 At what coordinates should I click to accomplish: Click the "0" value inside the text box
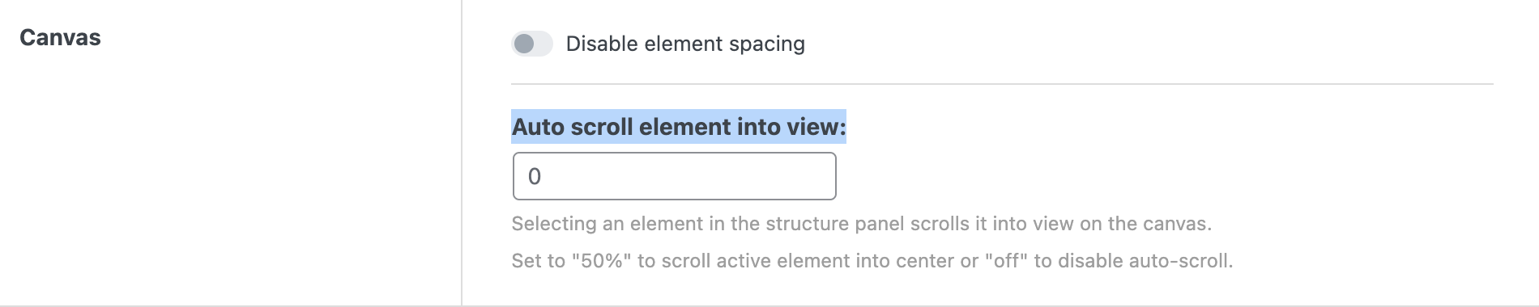535,176
